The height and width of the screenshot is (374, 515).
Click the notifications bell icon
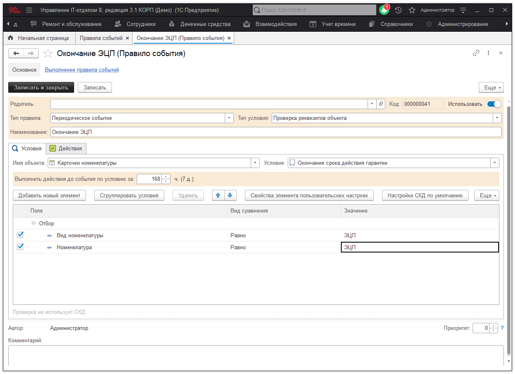coord(384,10)
